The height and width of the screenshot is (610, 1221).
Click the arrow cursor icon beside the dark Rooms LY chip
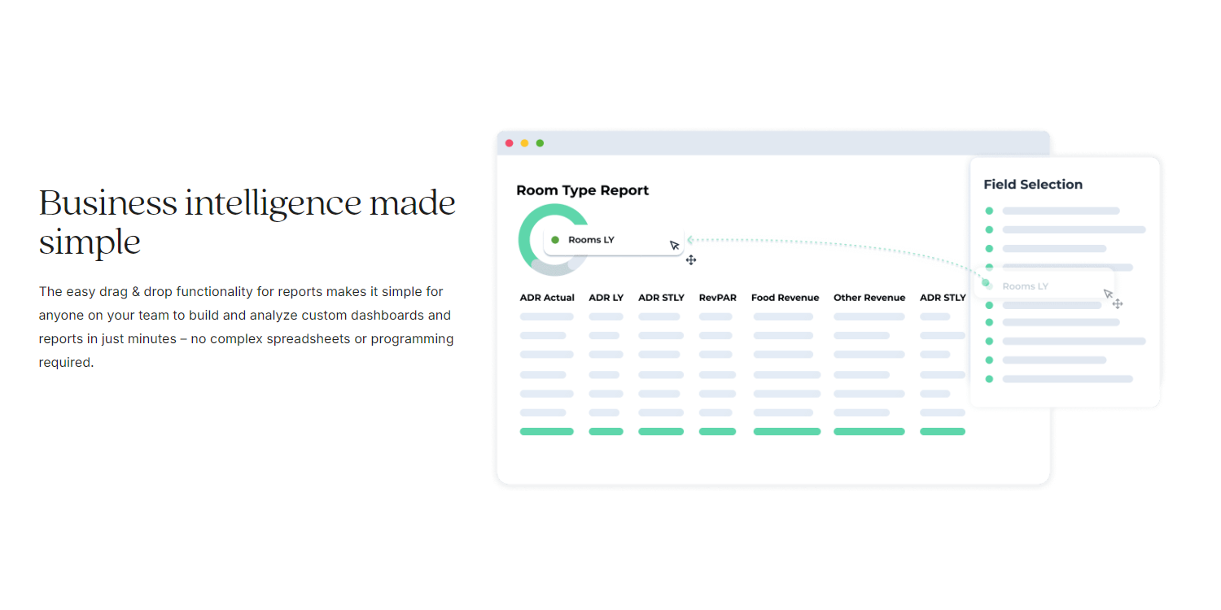[674, 245]
